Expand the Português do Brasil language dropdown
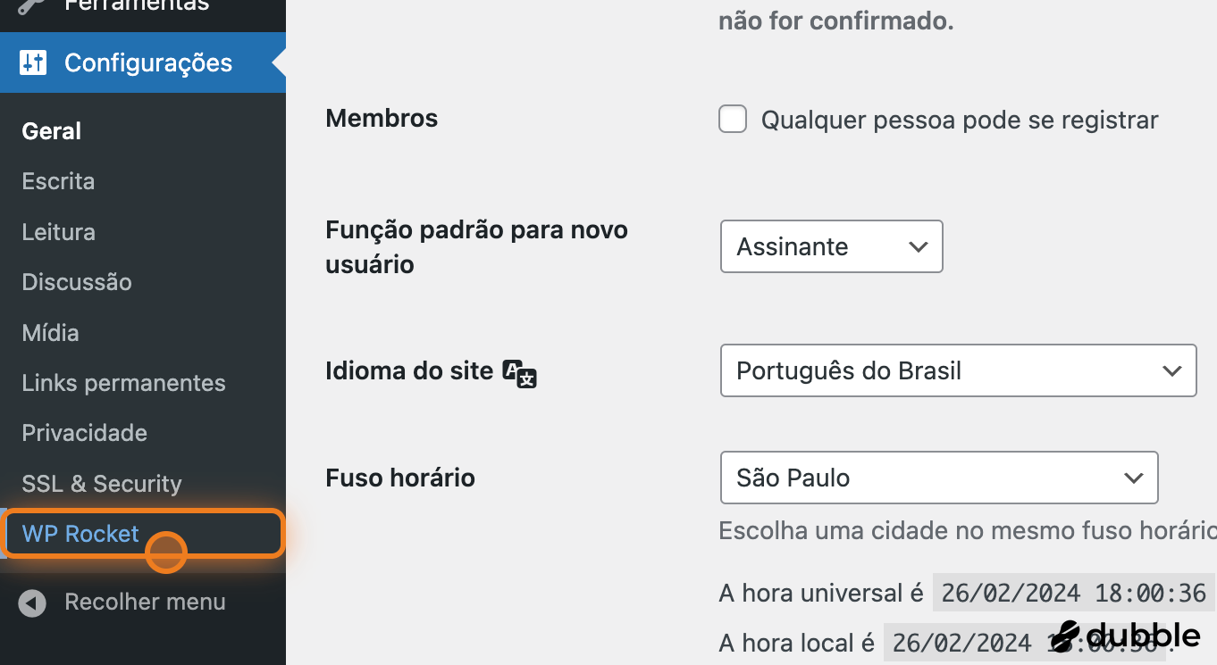 pos(957,370)
